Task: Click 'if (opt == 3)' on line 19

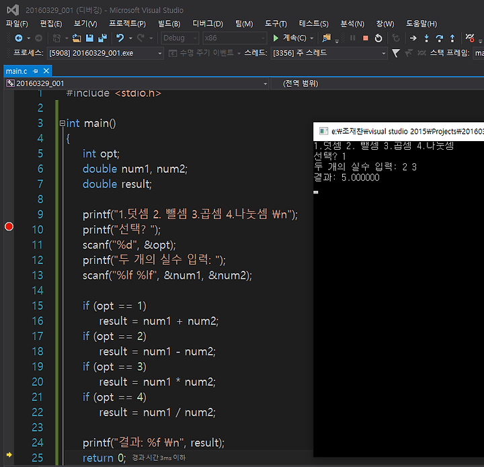Action: pyautogui.click(x=114, y=367)
